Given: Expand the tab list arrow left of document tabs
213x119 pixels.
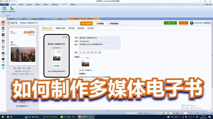Looking at the screenshot, I should coord(3,19).
